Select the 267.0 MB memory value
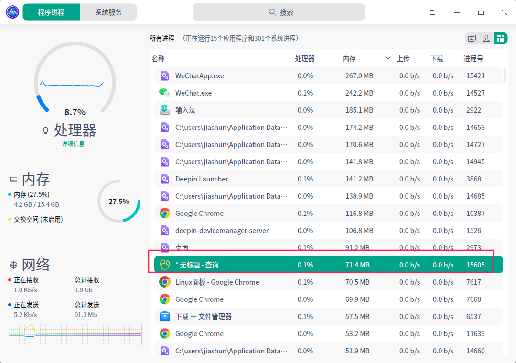This screenshot has width=516, height=363. coord(359,75)
